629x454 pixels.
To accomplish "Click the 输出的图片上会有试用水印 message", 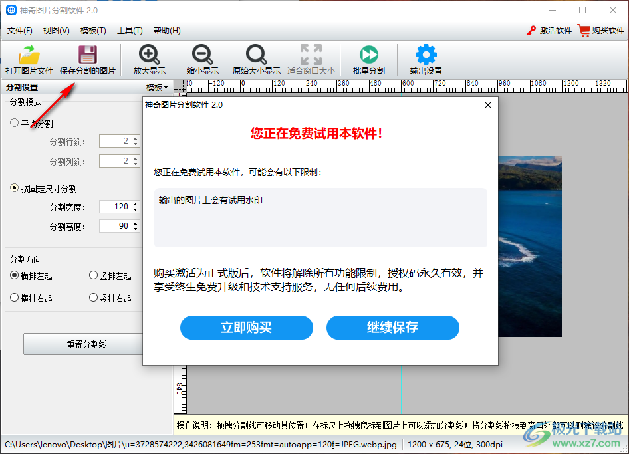I will (x=211, y=200).
